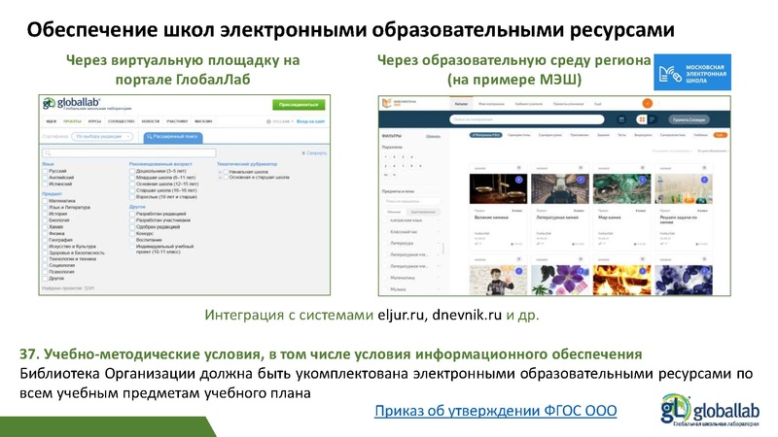Click the Московская электронная школа logo
The image size is (778, 437).
point(692,72)
